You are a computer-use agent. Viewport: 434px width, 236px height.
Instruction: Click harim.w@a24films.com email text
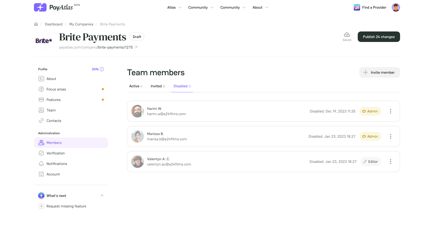166,114
